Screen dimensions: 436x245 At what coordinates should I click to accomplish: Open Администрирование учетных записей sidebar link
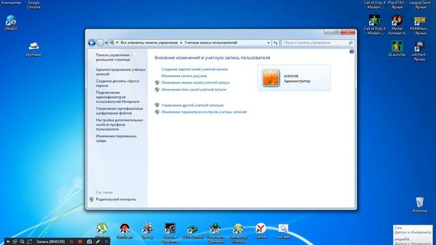pos(121,71)
